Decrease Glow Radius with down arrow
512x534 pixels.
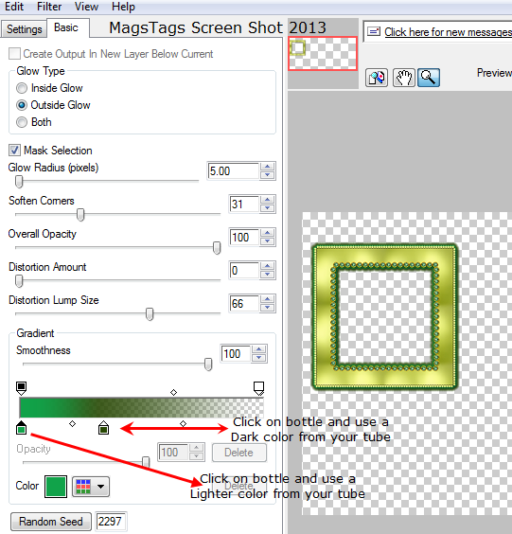click(x=268, y=175)
